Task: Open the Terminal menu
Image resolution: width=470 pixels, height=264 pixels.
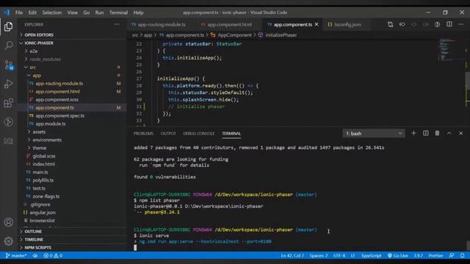Action: pyautogui.click(x=118, y=12)
